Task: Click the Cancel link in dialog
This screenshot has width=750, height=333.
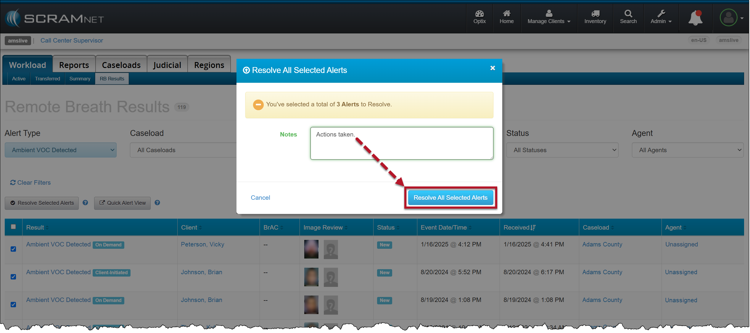Action: point(260,198)
